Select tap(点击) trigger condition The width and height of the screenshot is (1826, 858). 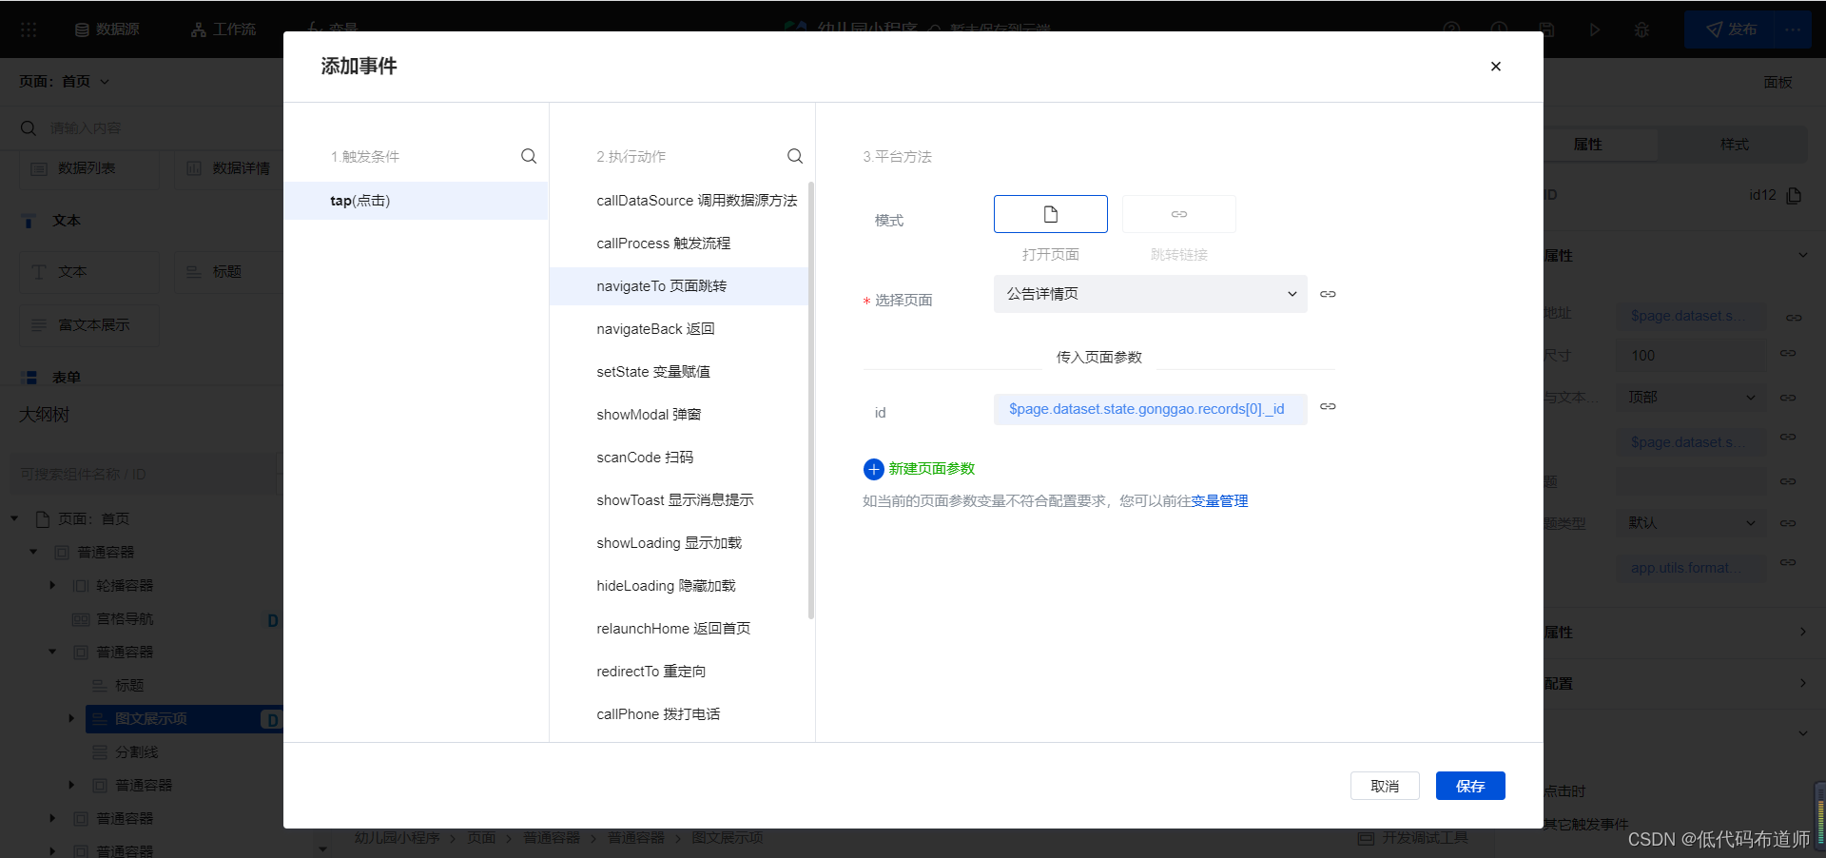tap(416, 201)
